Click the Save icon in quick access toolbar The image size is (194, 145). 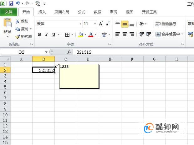[11, 3]
